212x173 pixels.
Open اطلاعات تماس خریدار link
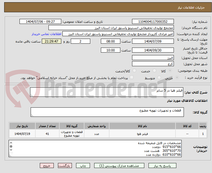coord(47,34)
